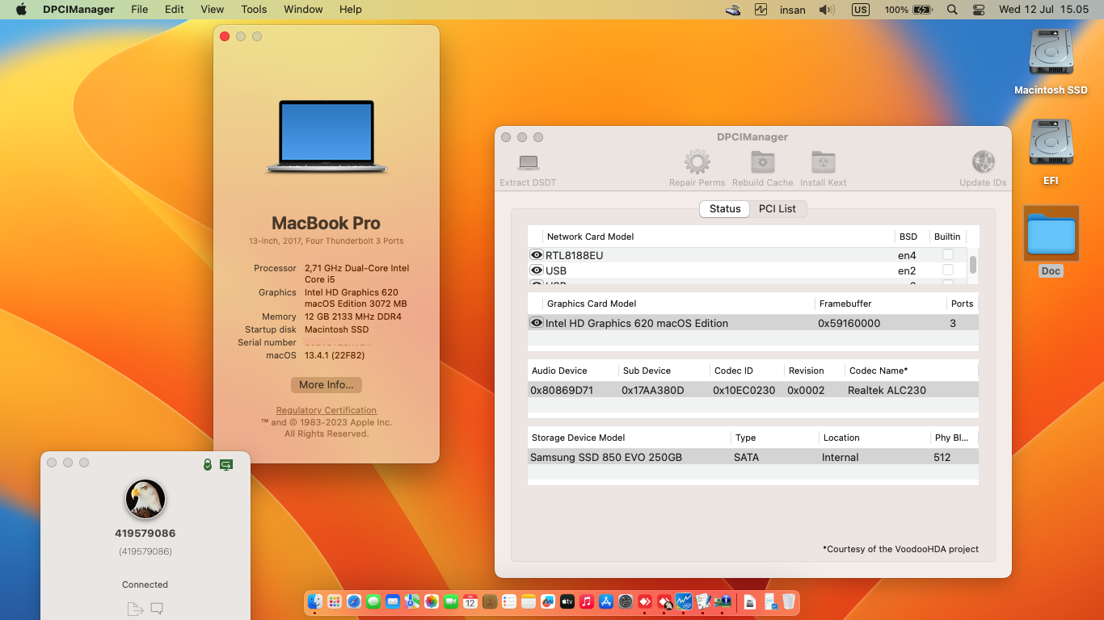
Task: Select the Samsung SSD 850 EVO 250GB row
Action: point(753,457)
